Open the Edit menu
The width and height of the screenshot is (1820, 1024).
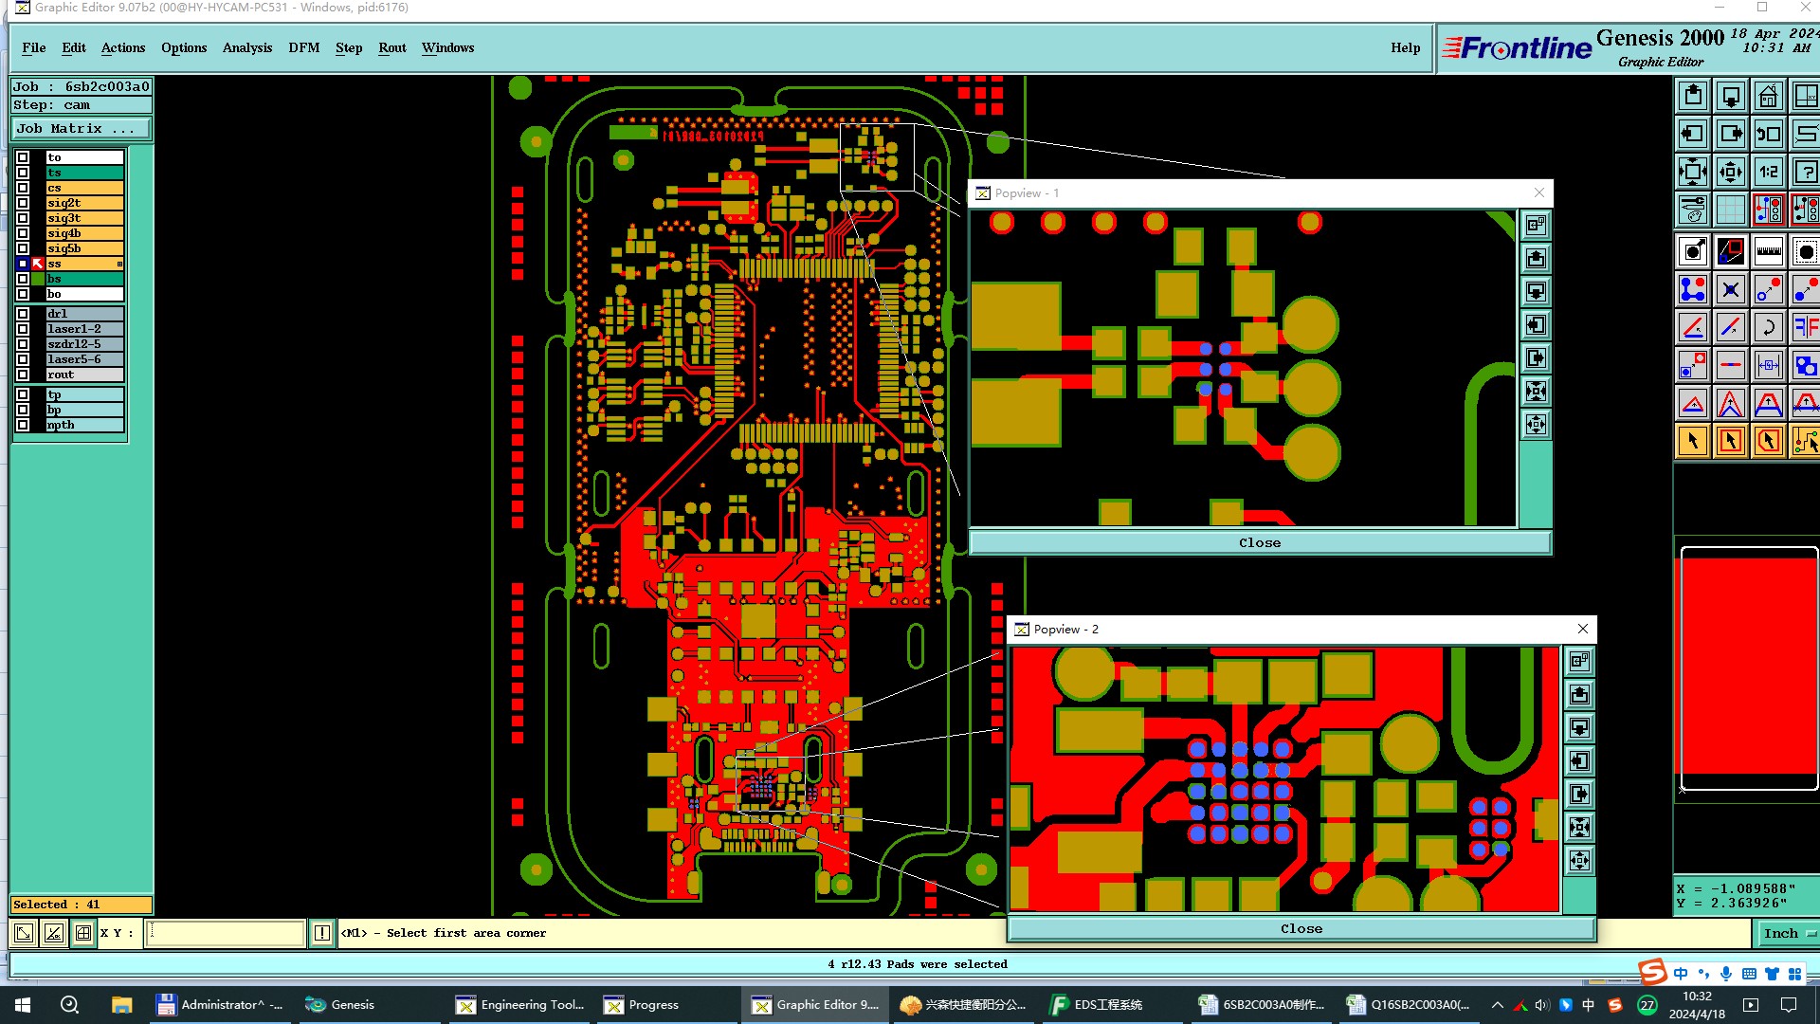74,47
